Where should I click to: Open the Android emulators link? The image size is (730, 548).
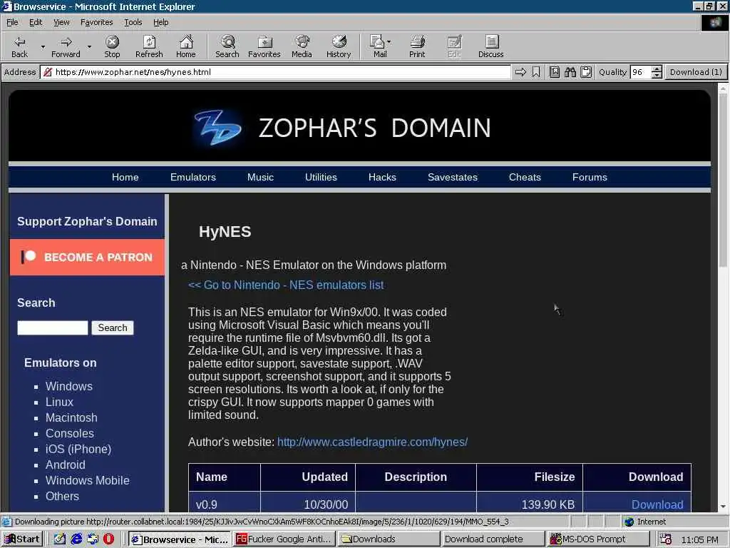coord(65,465)
